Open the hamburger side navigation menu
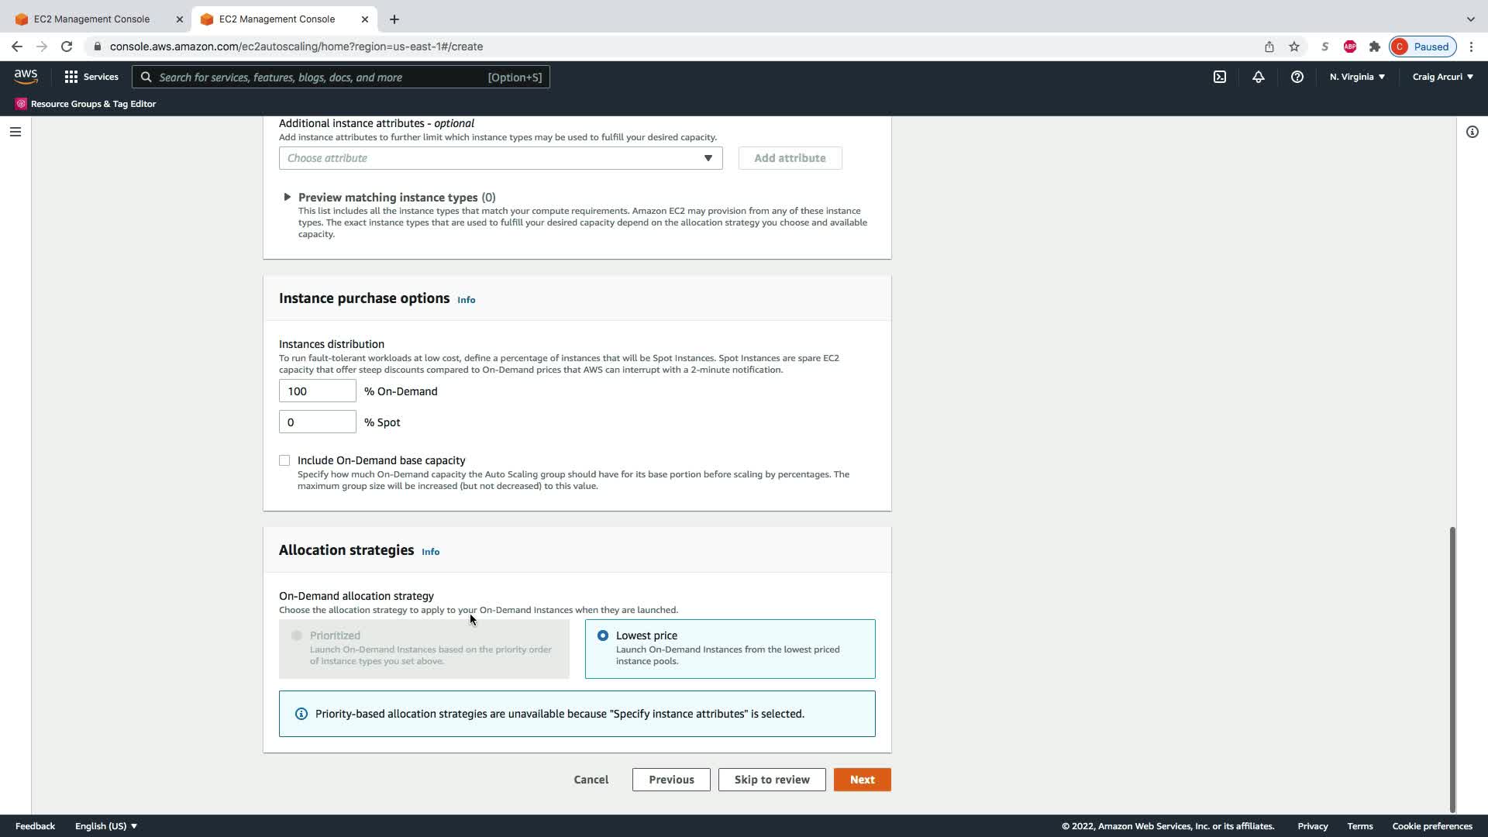Image resolution: width=1488 pixels, height=837 pixels. click(x=15, y=132)
